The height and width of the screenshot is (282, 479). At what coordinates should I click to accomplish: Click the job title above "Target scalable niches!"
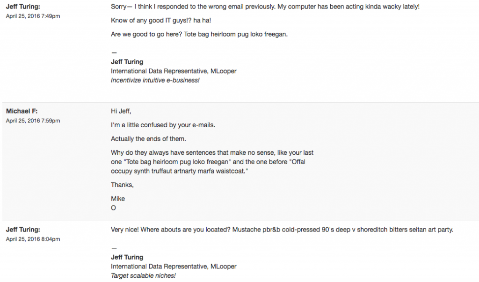point(174,267)
